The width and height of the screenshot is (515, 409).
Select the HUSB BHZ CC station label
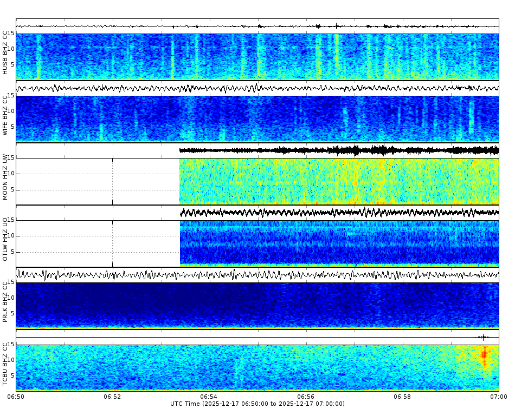5,54
